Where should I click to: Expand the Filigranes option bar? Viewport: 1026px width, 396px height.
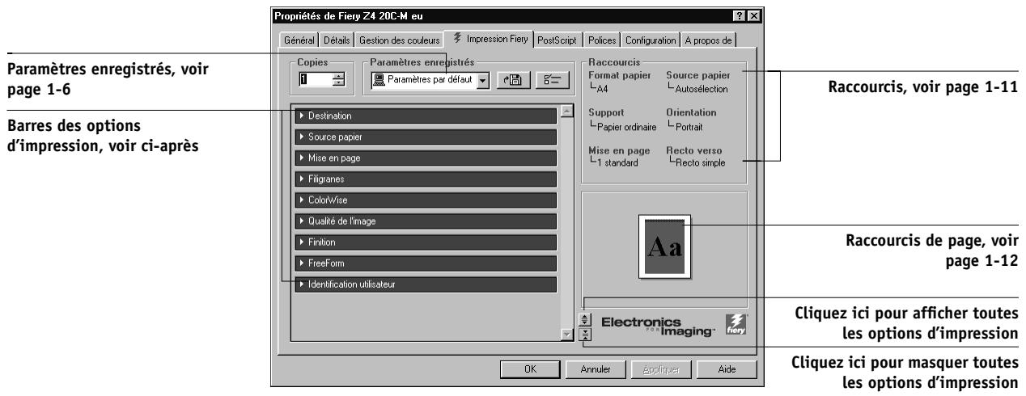click(x=426, y=179)
